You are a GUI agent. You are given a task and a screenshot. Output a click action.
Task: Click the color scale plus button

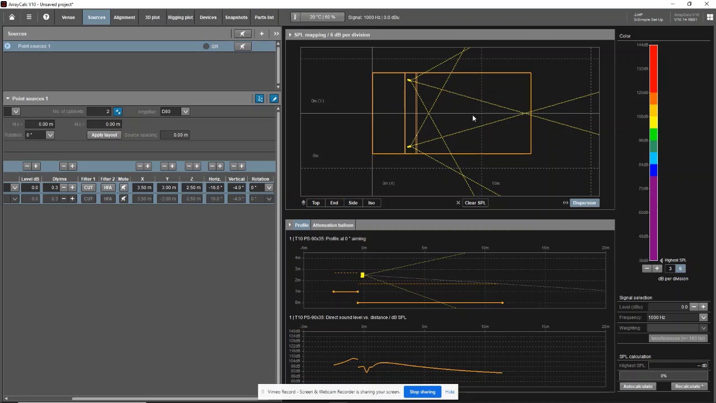click(x=657, y=269)
